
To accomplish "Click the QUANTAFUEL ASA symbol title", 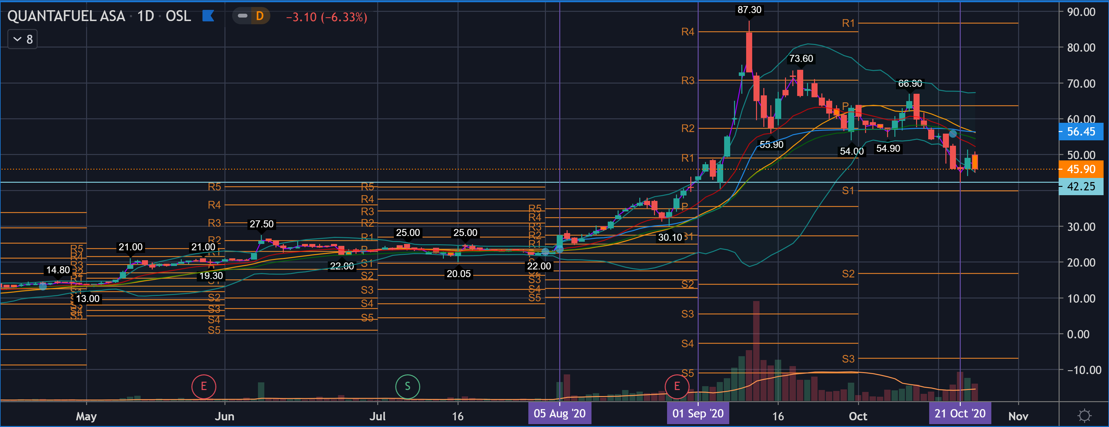I will pyautogui.click(x=66, y=16).
